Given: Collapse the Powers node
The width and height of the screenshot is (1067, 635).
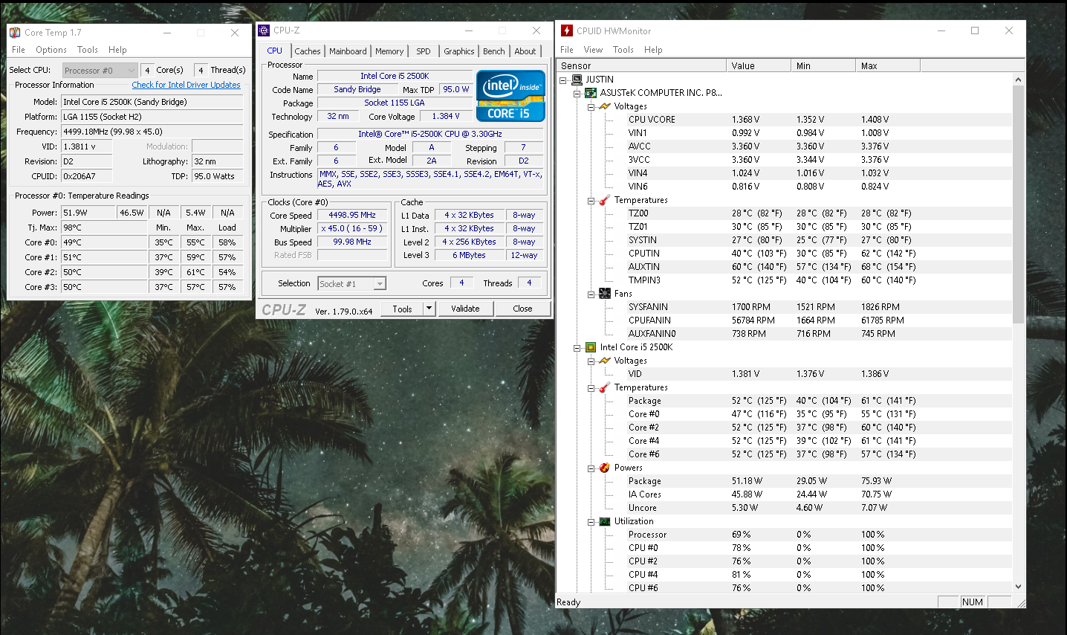Looking at the screenshot, I should (591, 468).
